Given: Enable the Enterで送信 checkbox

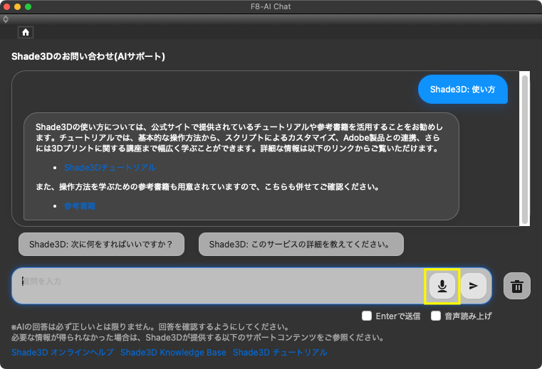Looking at the screenshot, I should (x=367, y=316).
